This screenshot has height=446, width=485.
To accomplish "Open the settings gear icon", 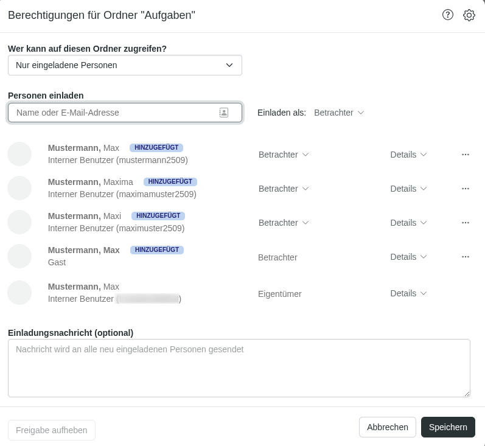I will [x=469, y=15].
